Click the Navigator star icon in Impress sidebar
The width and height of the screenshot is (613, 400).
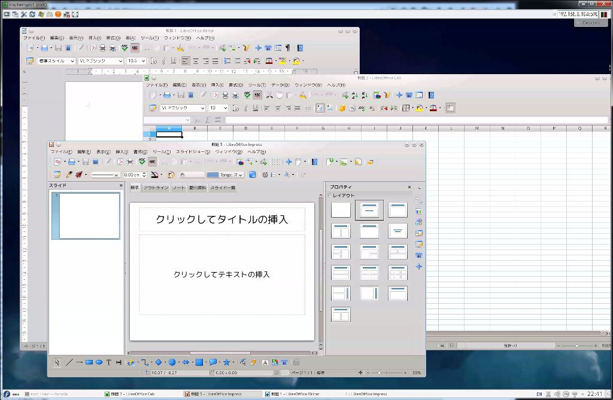tap(418, 267)
